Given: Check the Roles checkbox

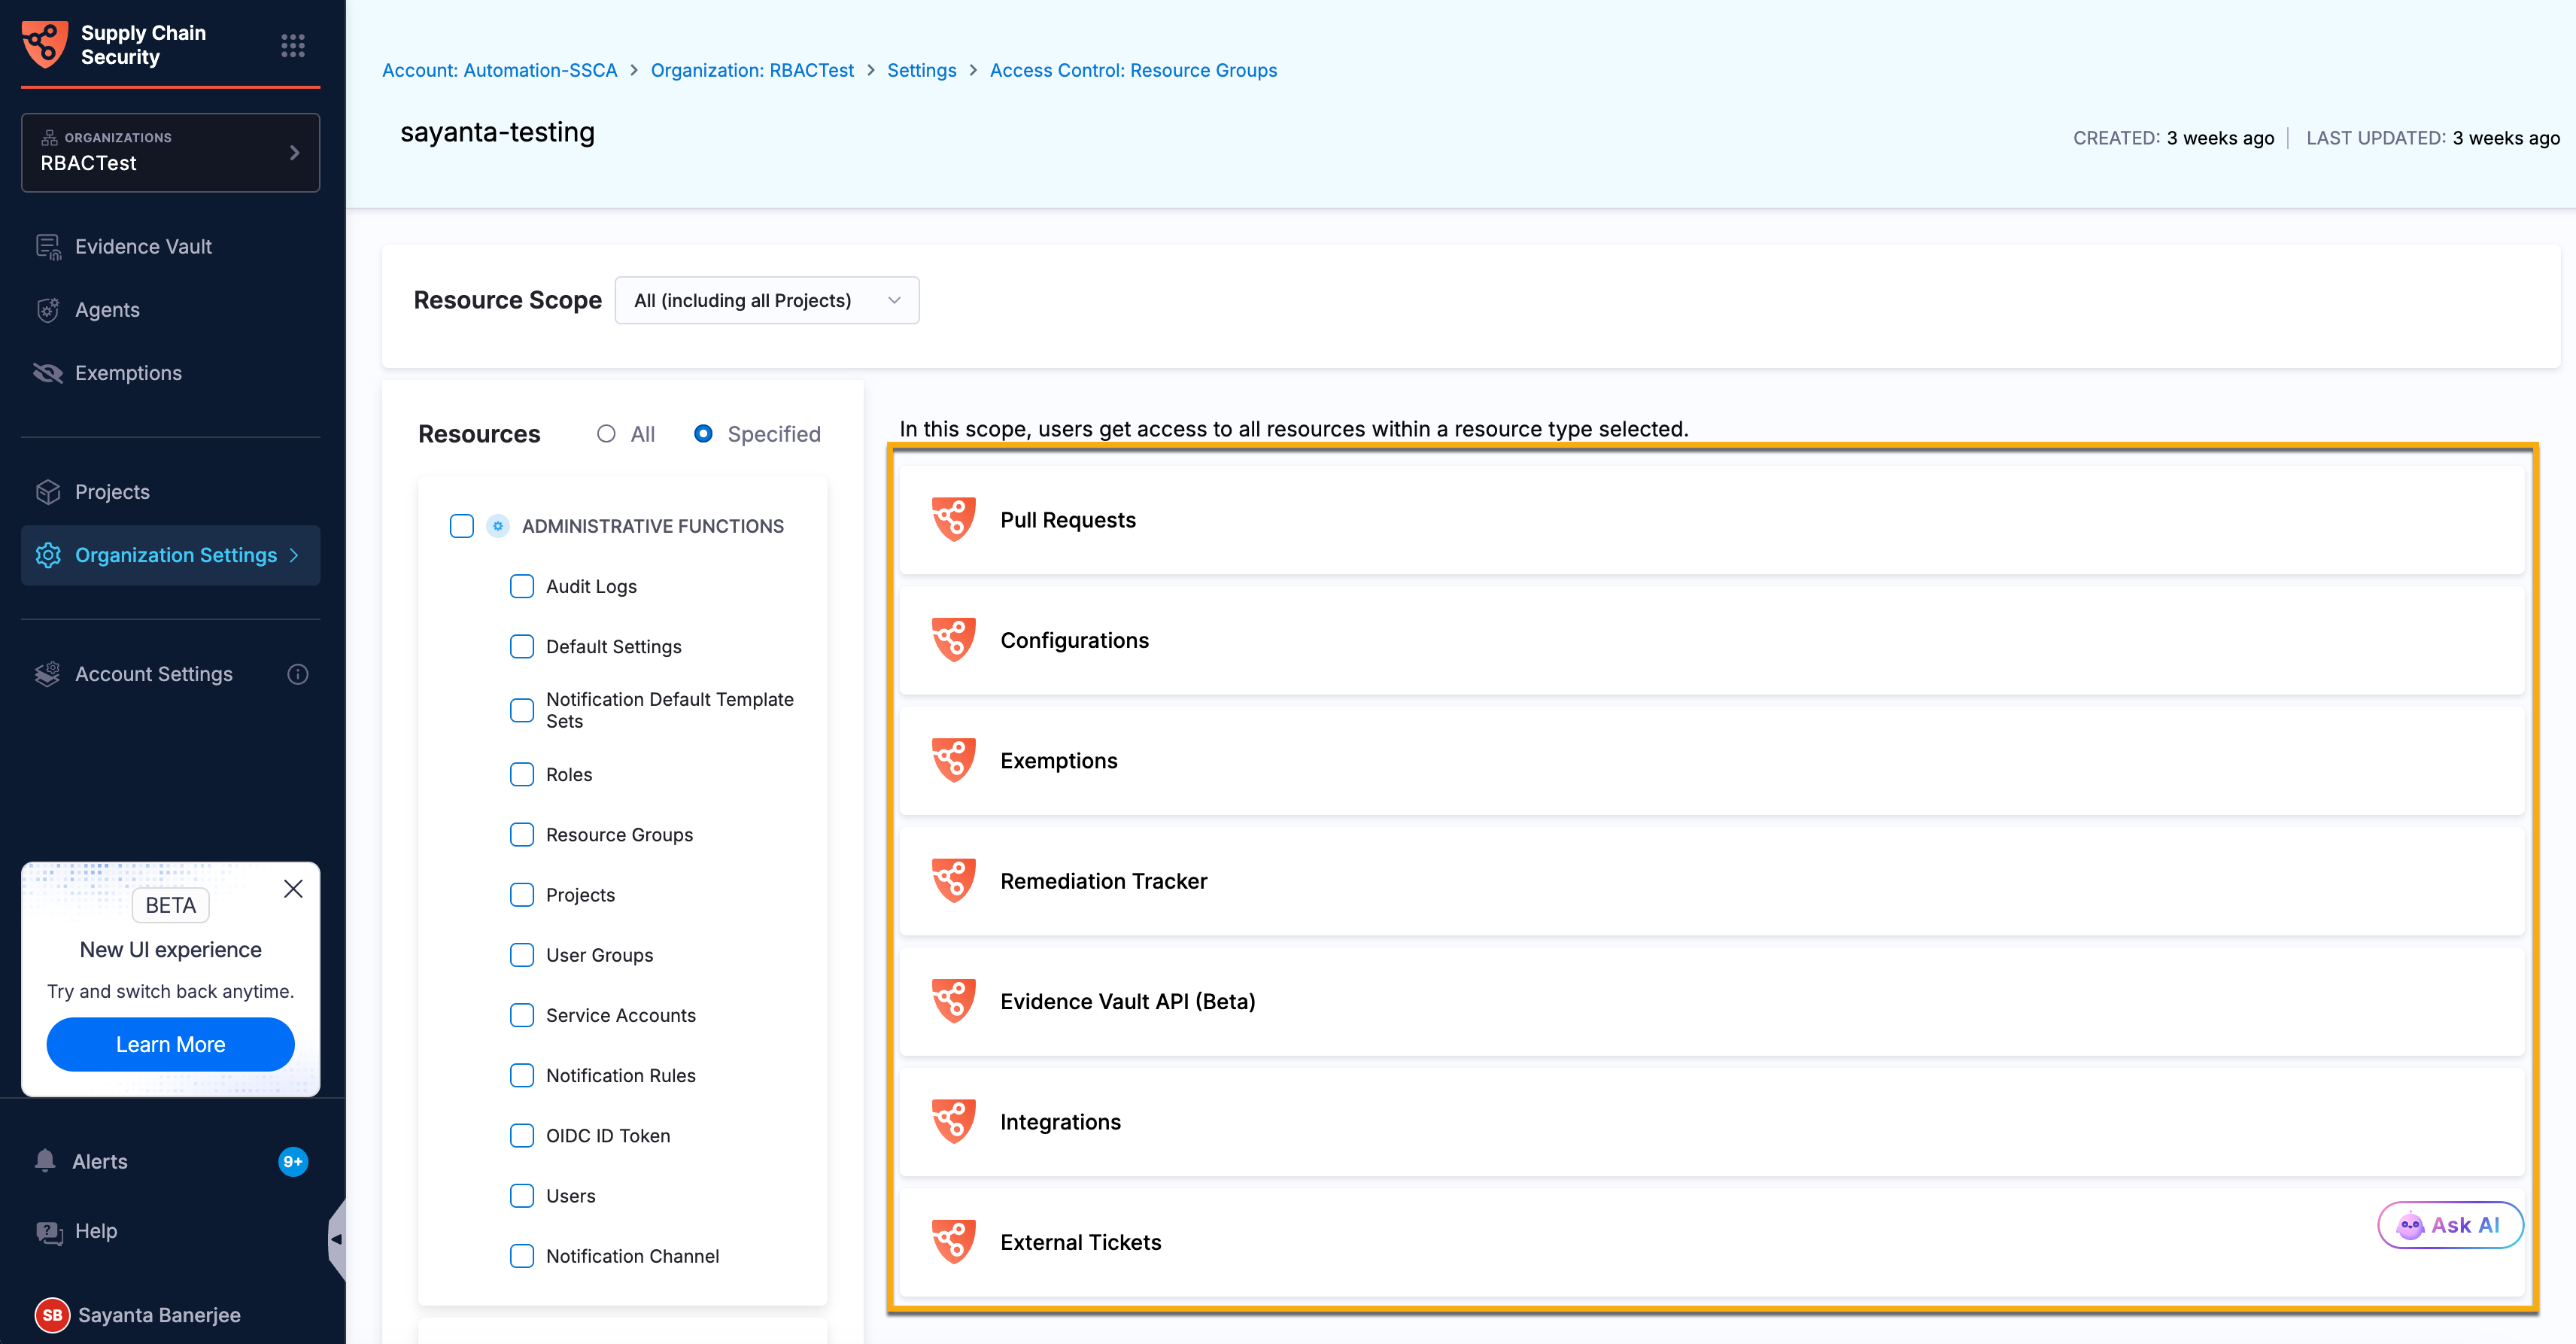Looking at the screenshot, I should (x=522, y=775).
